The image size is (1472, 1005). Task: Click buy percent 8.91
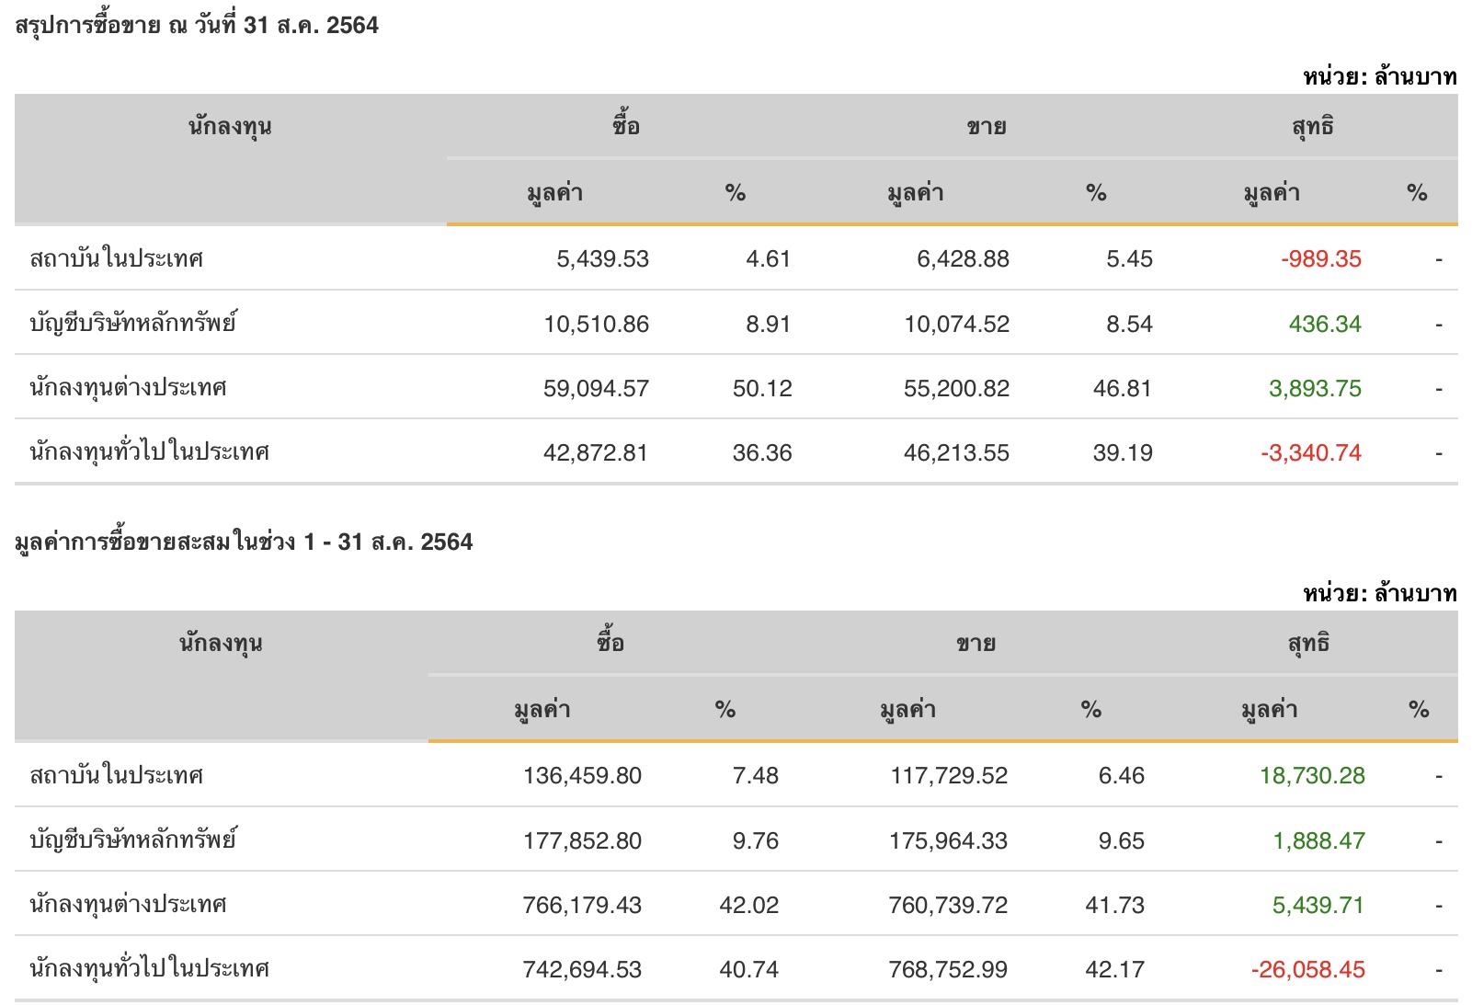[x=769, y=325]
